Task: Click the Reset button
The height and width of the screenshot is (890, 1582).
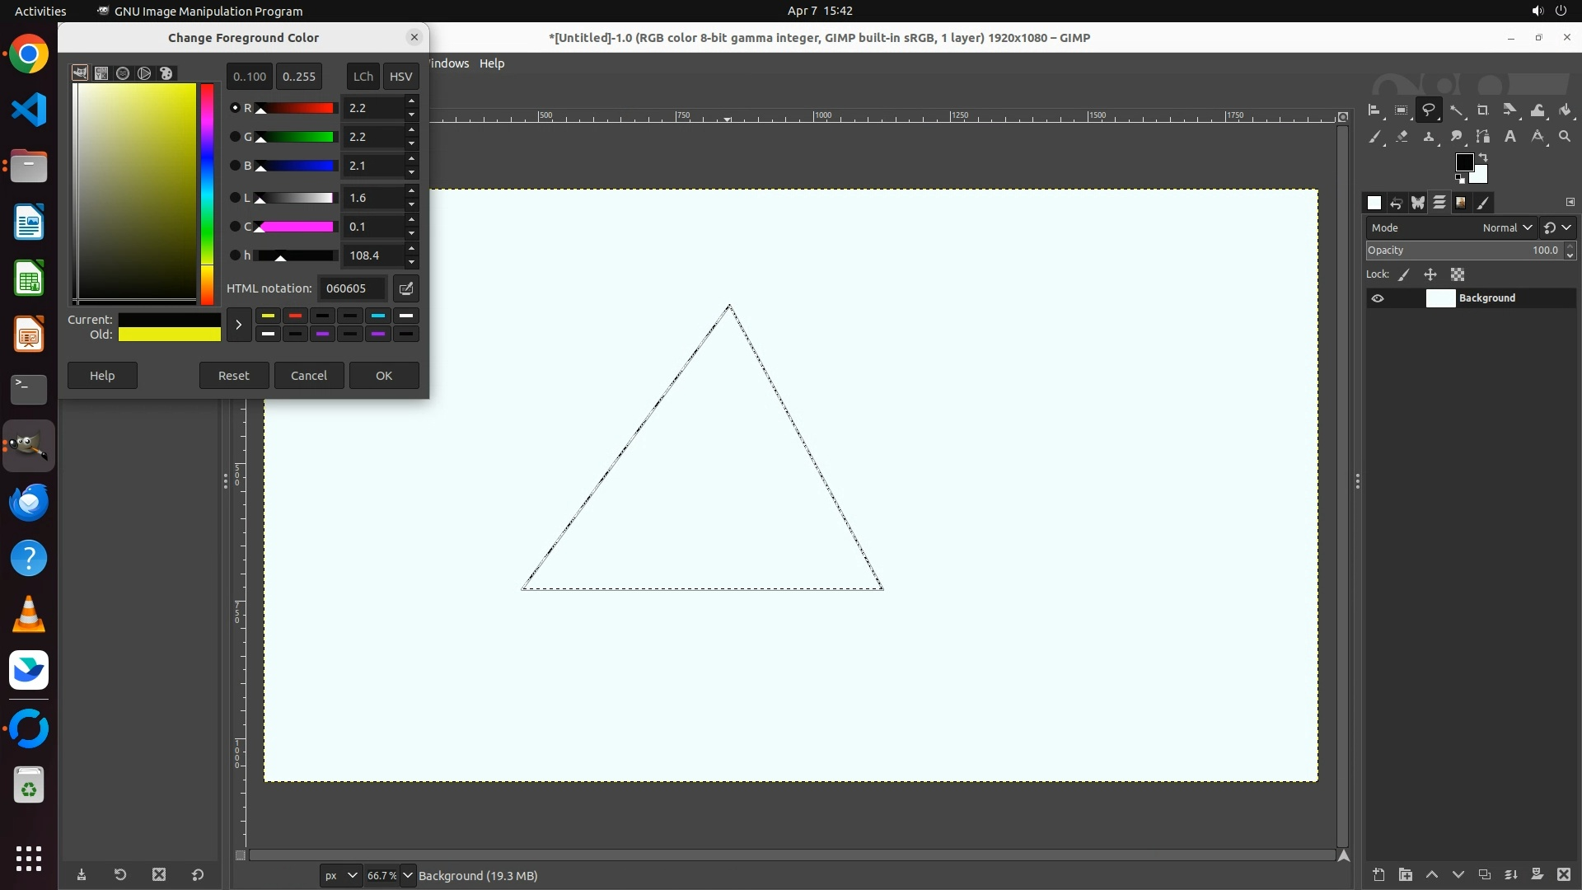Action: [x=234, y=376]
